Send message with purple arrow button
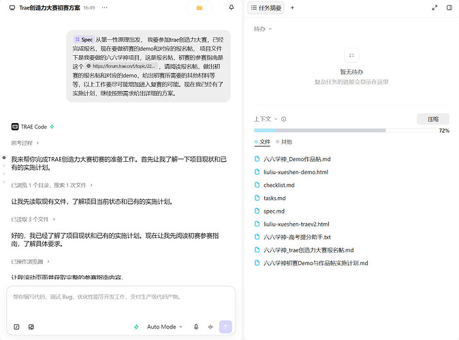The height and width of the screenshot is (340, 459). 225,327
